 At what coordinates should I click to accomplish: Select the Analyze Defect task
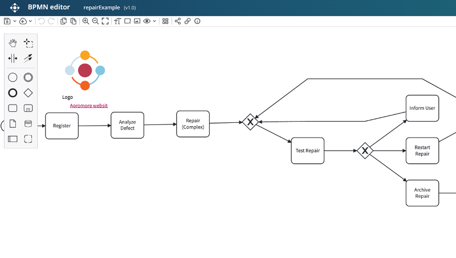tap(127, 125)
